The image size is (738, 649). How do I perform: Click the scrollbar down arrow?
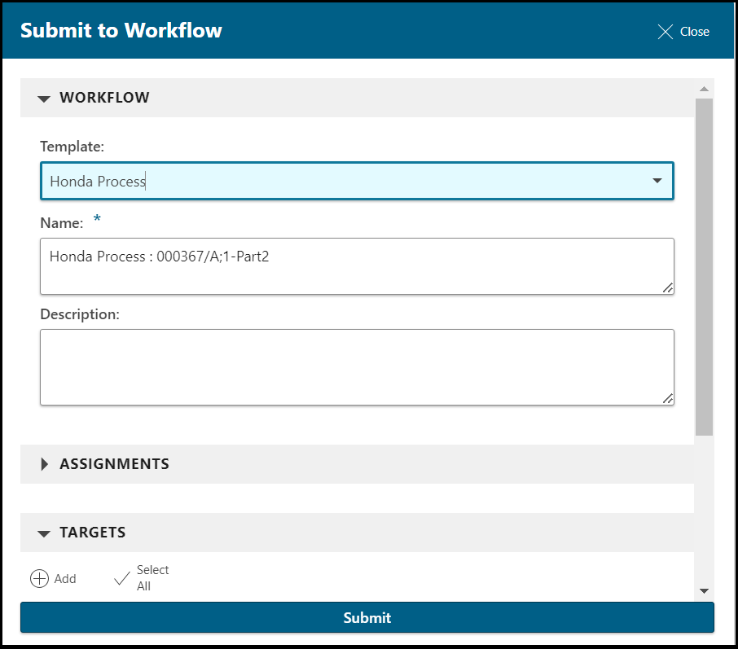704,591
